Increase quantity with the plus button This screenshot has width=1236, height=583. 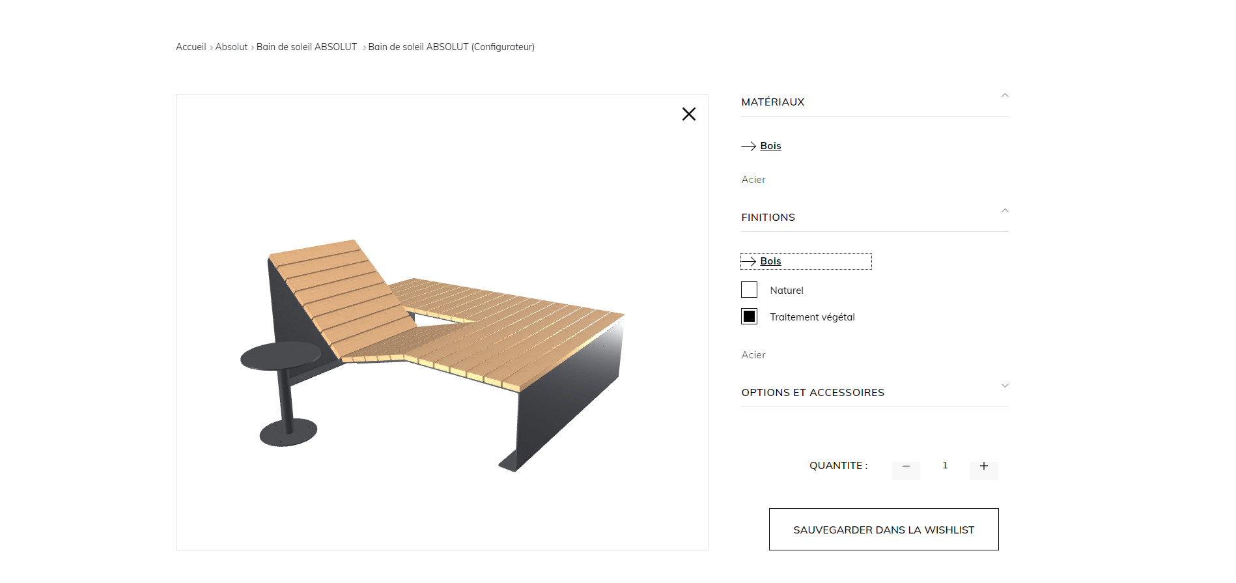(x=983, y=467)
